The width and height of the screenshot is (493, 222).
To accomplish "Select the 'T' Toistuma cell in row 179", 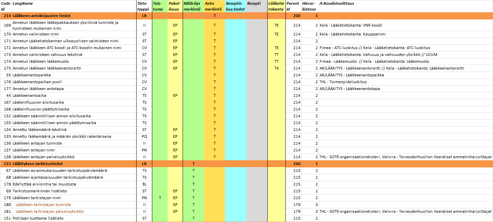I will point(160,198).
